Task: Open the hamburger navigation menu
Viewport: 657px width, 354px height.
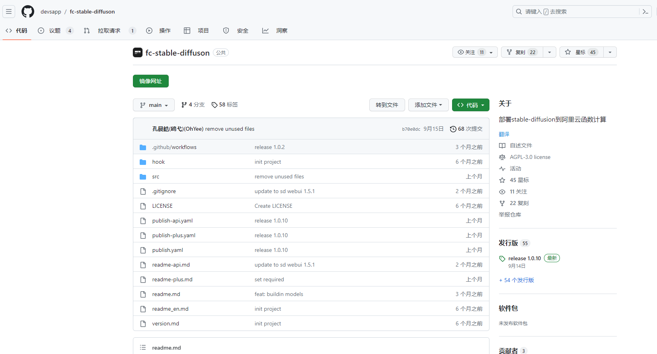Action: [x=9, y=12]
